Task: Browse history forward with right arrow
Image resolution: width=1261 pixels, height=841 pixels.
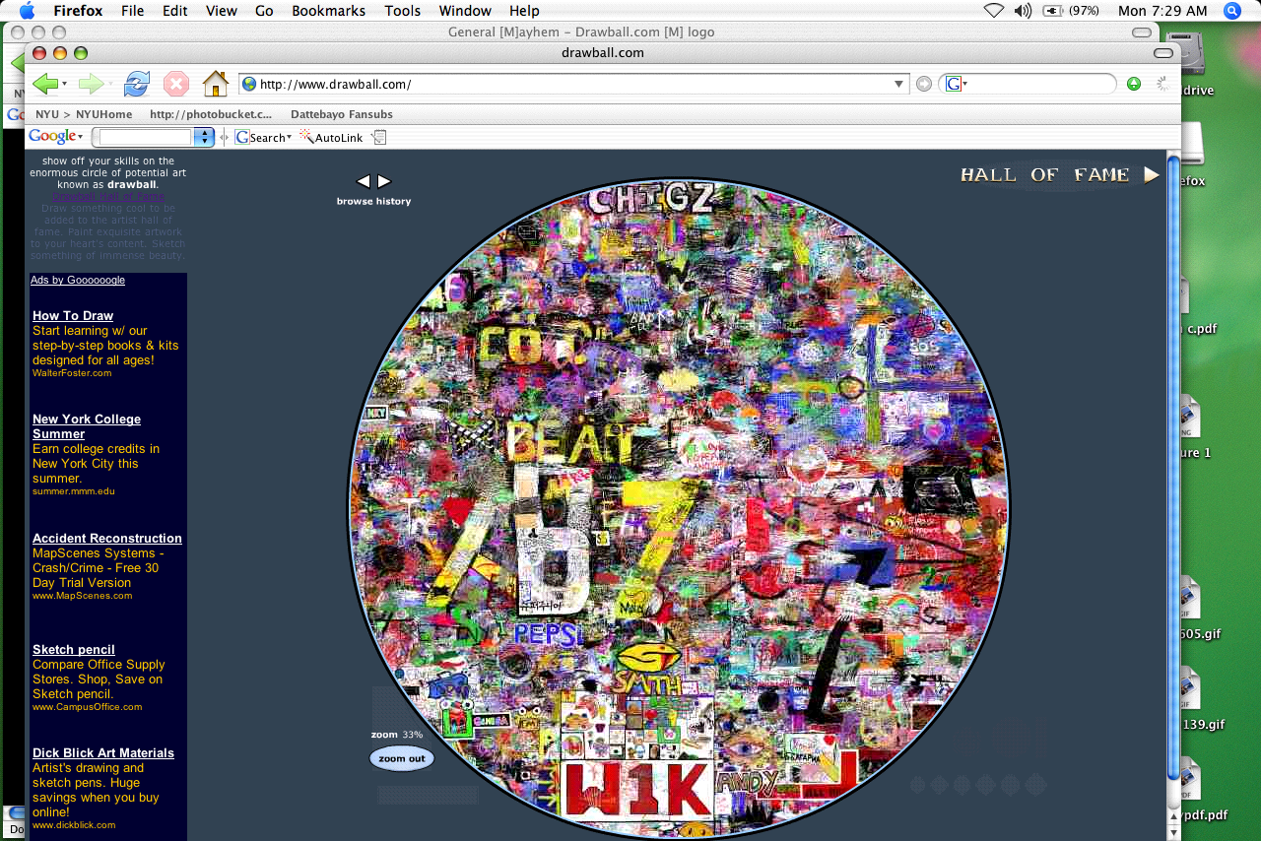Action: 384,181
